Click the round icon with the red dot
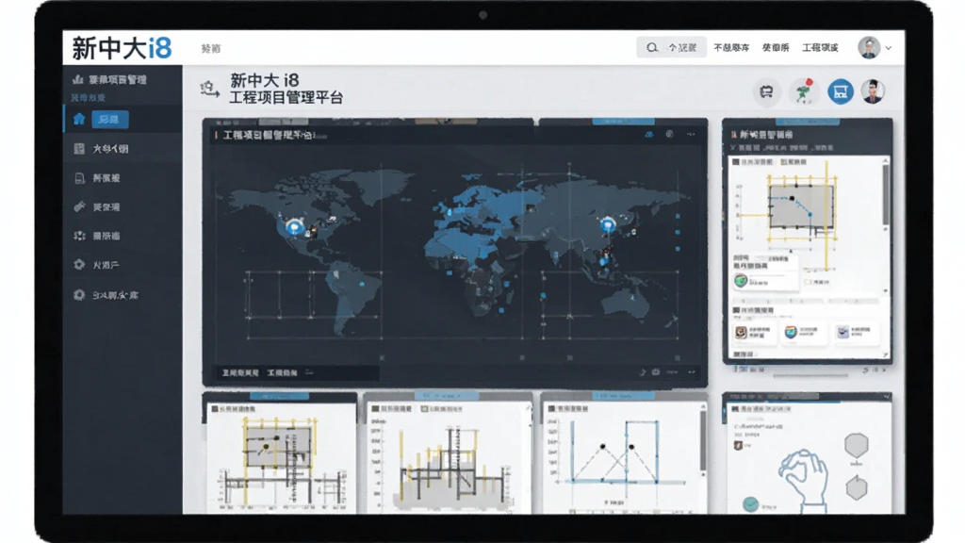The width and height of the screenshot is (965, 543). 804,91
